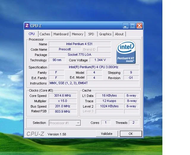Screen dimensions: 190x155
Task: Click the L1 Data size '16 KBytes'
Action: point(110,95)
